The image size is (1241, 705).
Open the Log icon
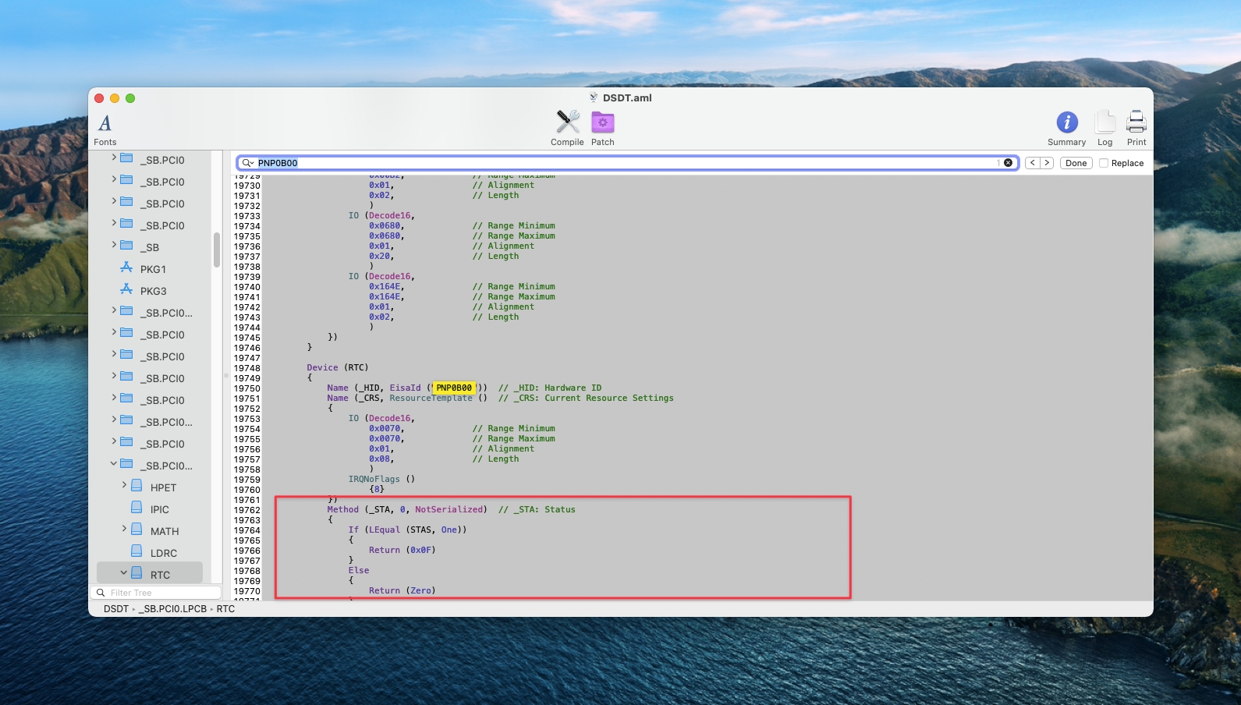tap(1104, 122)
